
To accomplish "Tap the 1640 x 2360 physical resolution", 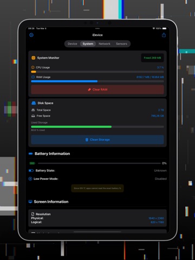I will 156,218.
